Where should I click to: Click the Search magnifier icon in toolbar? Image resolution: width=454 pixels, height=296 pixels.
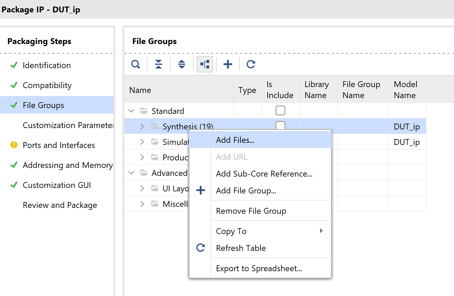point(136,64)
